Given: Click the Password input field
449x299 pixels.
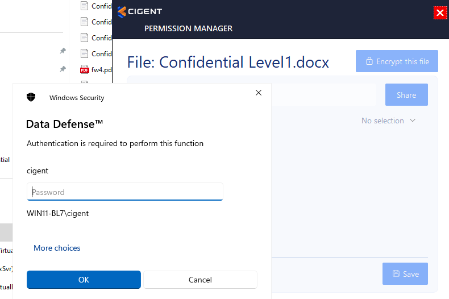Looking at the screenshot, I should tap(125, 192).
